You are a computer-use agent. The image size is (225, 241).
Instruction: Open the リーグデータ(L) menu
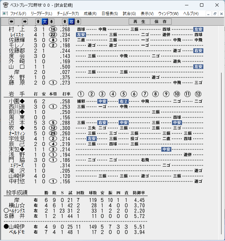(41, 14)
